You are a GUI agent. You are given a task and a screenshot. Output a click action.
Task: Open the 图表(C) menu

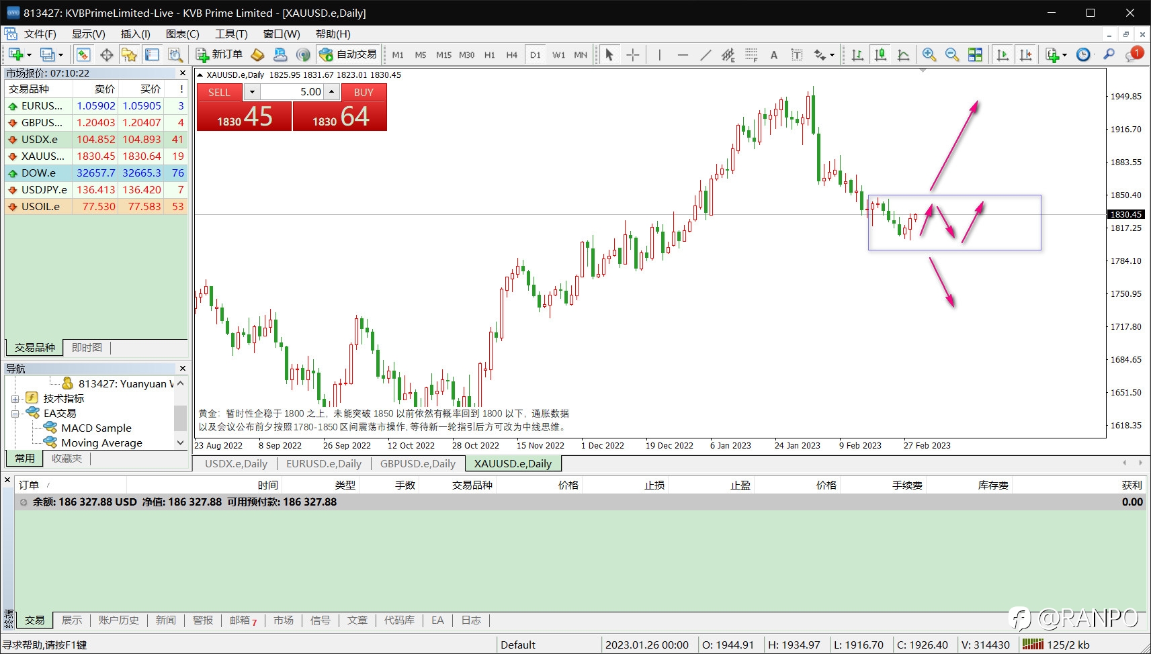tap(183, 34)
